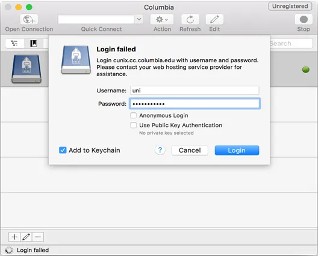Click the Cancel button
Screen dimensions: 318x256
(x=190, y=150)
